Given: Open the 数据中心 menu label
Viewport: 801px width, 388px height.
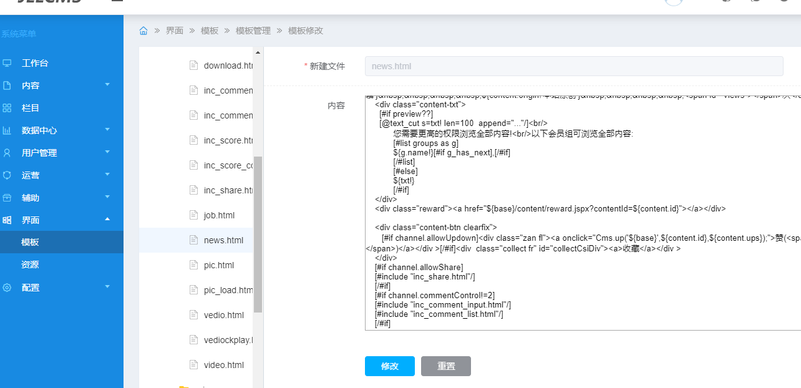Looking at the screenshot, I should 39,130.
